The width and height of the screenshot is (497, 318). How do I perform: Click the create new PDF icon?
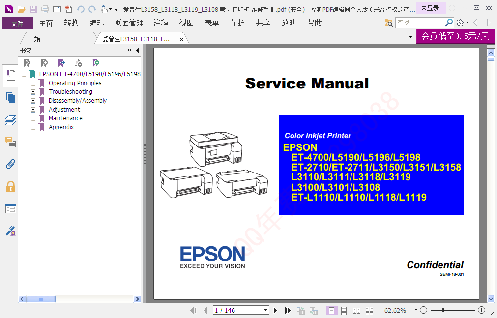pos(68,9)
